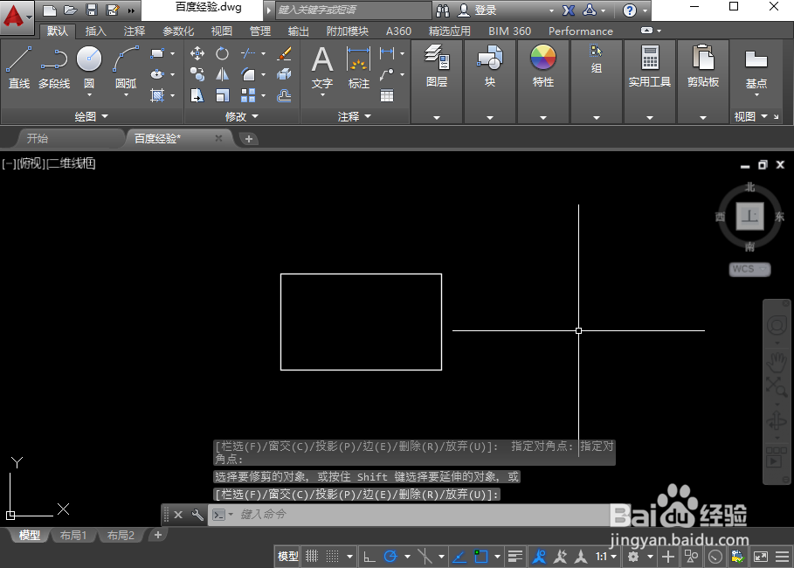794x568 pixels.
Task: Activate the Mirror tool icon
Action: 222,74
